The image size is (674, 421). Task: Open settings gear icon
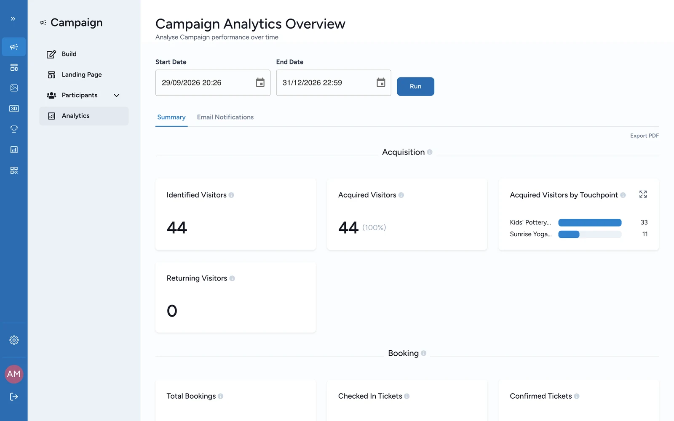click(x=14, y=340)
